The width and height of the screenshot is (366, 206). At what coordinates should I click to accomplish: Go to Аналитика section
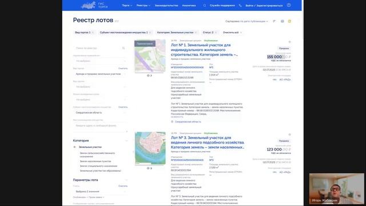click(x=189, y=5)
